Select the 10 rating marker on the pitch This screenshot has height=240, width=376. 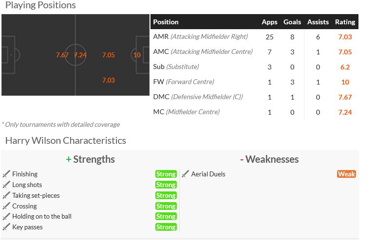[x=137, y=55]
